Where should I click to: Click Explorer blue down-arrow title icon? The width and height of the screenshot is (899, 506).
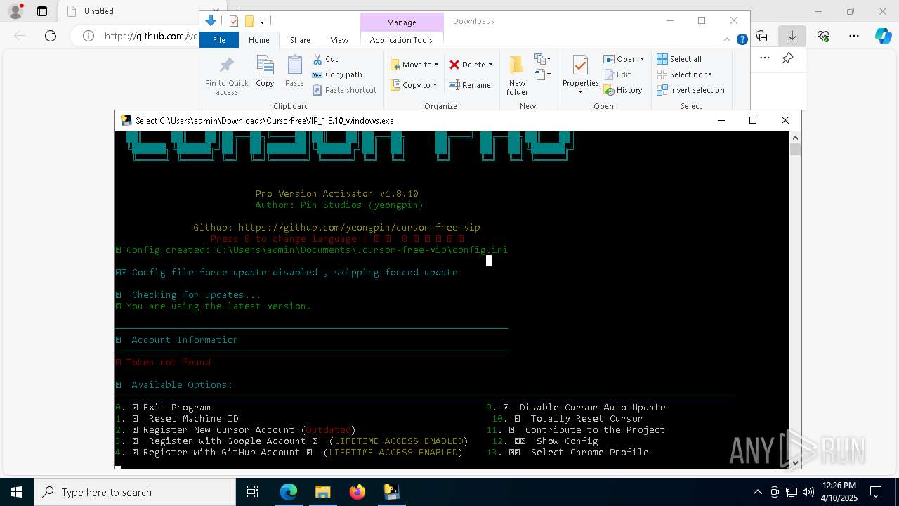pyautogui.click(x=210, y=21)
